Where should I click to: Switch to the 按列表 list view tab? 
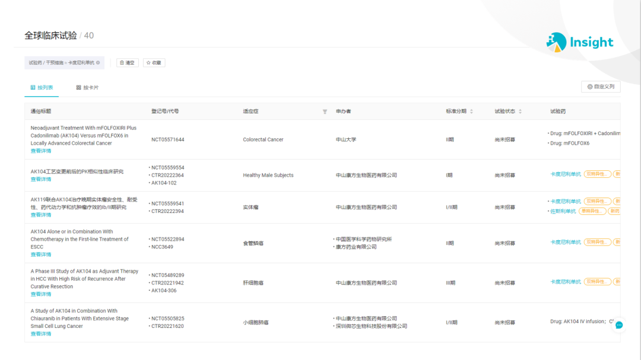click(42, 87)
